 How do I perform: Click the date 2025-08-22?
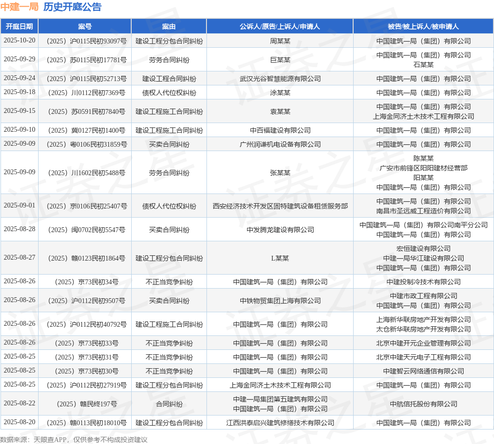(19, 403)
